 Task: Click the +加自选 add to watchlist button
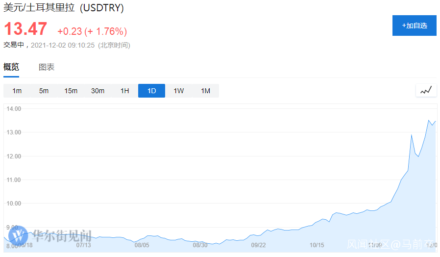(x=414, y=26)
